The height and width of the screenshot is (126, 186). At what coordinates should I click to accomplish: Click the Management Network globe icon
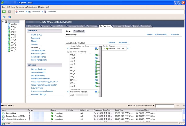tap(96, 92)
